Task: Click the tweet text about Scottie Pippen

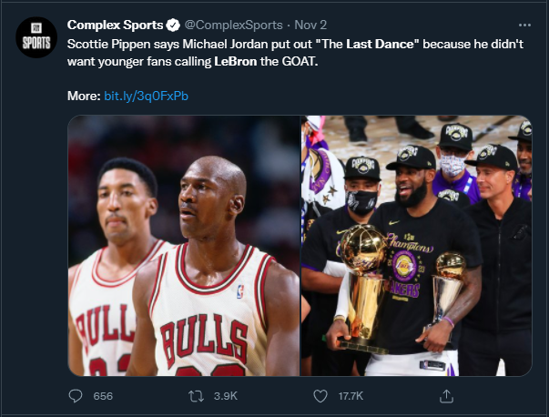Action: coord(182,43)
